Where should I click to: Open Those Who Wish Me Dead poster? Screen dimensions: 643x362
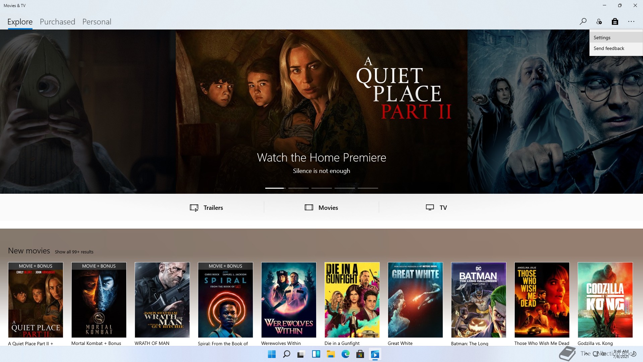pyautogui.click(x=542, y=300)
